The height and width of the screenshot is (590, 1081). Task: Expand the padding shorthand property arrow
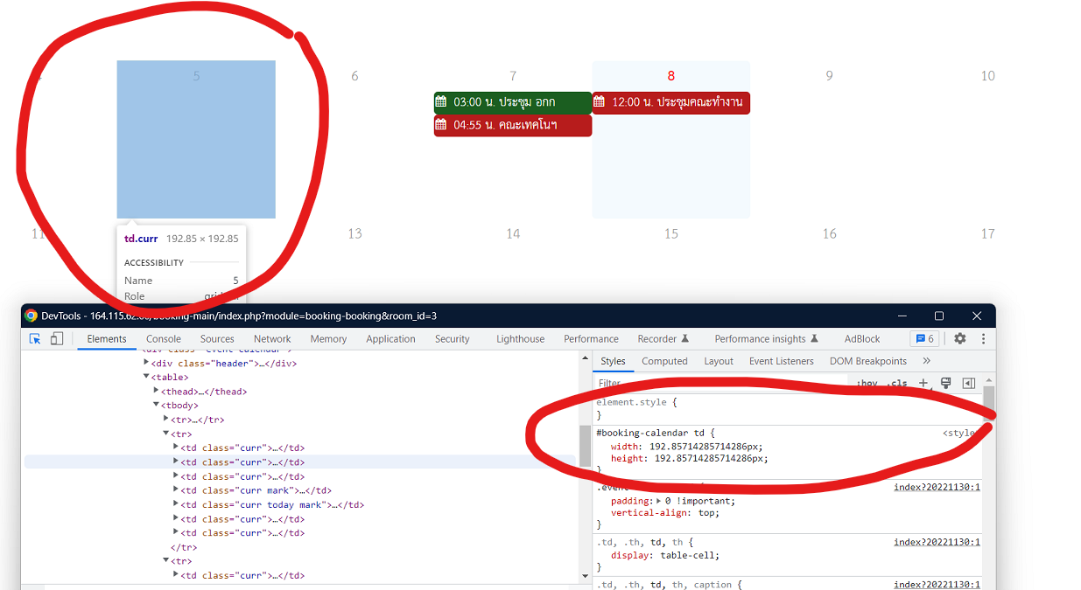click(x=659, y=501)
